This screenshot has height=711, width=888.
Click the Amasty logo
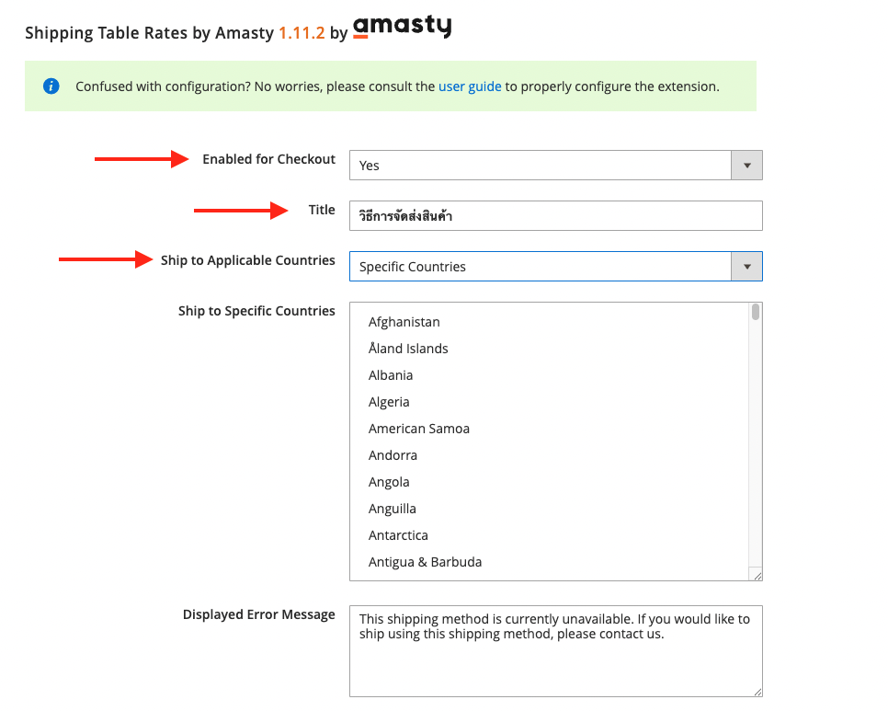402,27
